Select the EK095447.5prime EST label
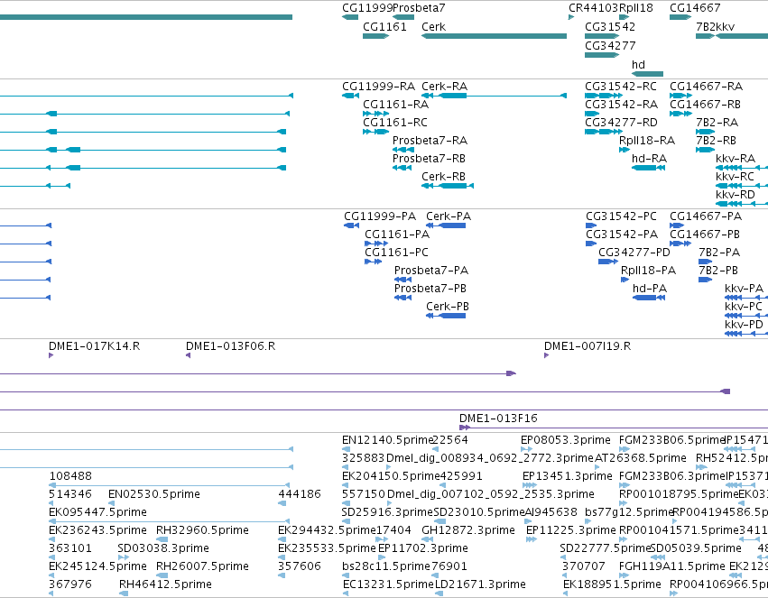 [x=98, y=512]
